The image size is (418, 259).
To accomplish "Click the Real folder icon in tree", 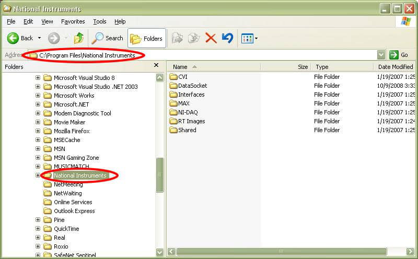I will 48,238.
